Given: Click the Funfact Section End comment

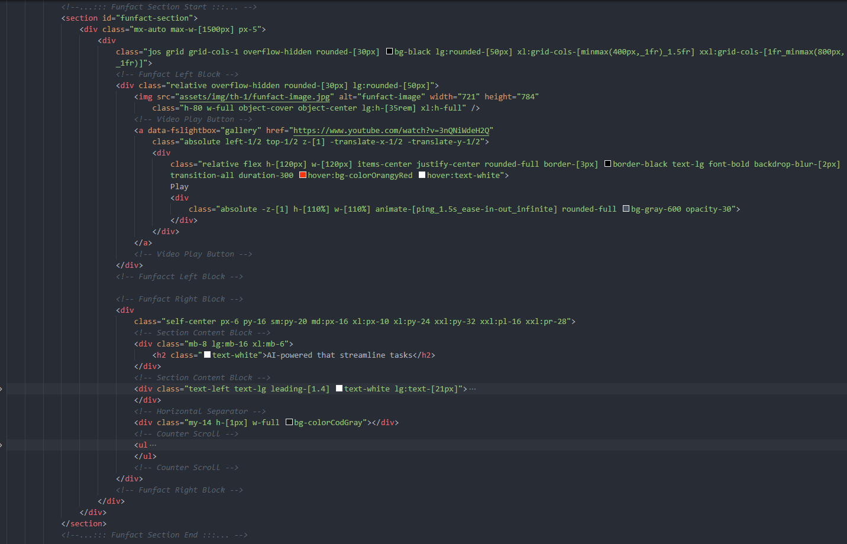Looking at the screenshot, I should click(x=154, y=535).
